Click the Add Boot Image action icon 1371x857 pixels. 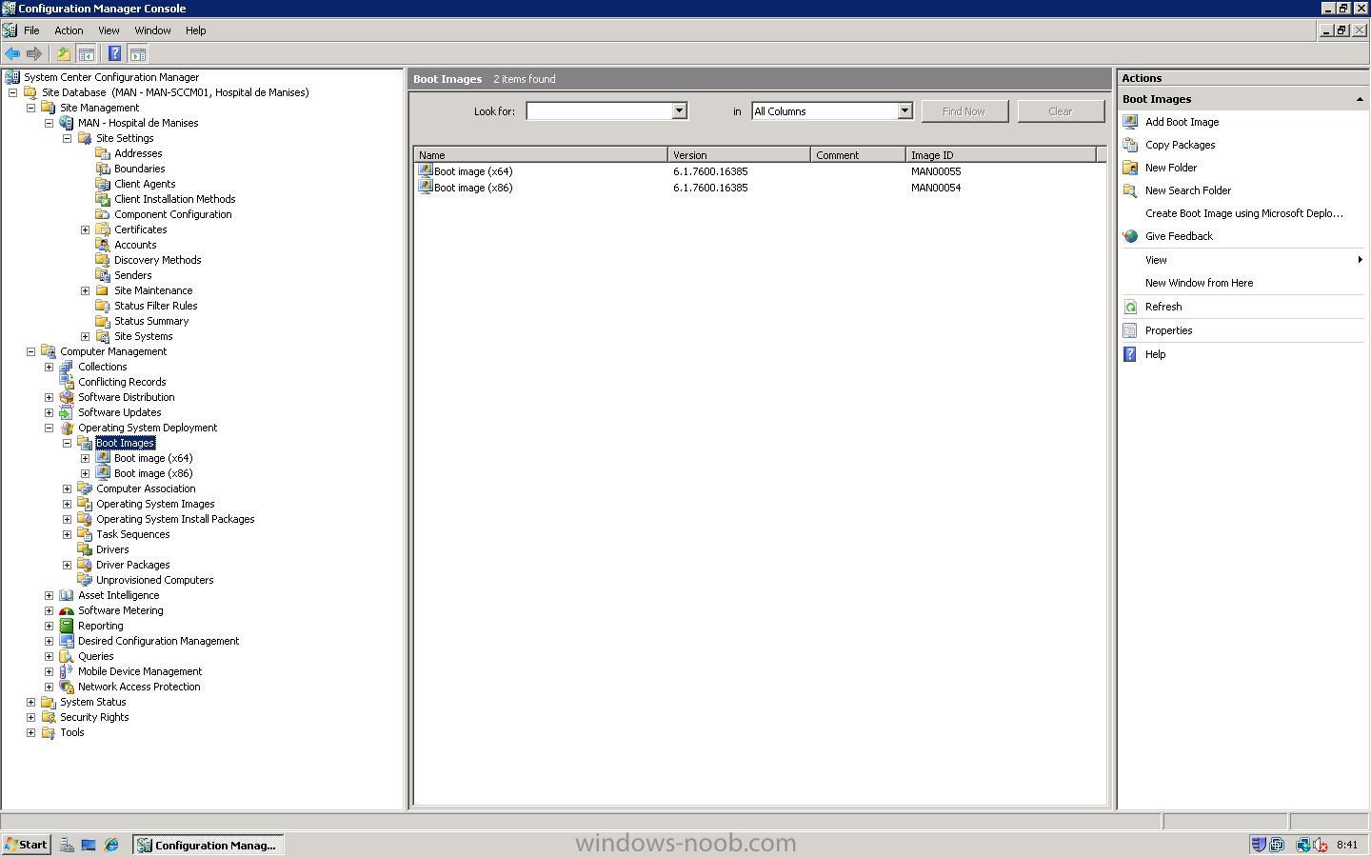[x=1130, y=122]
